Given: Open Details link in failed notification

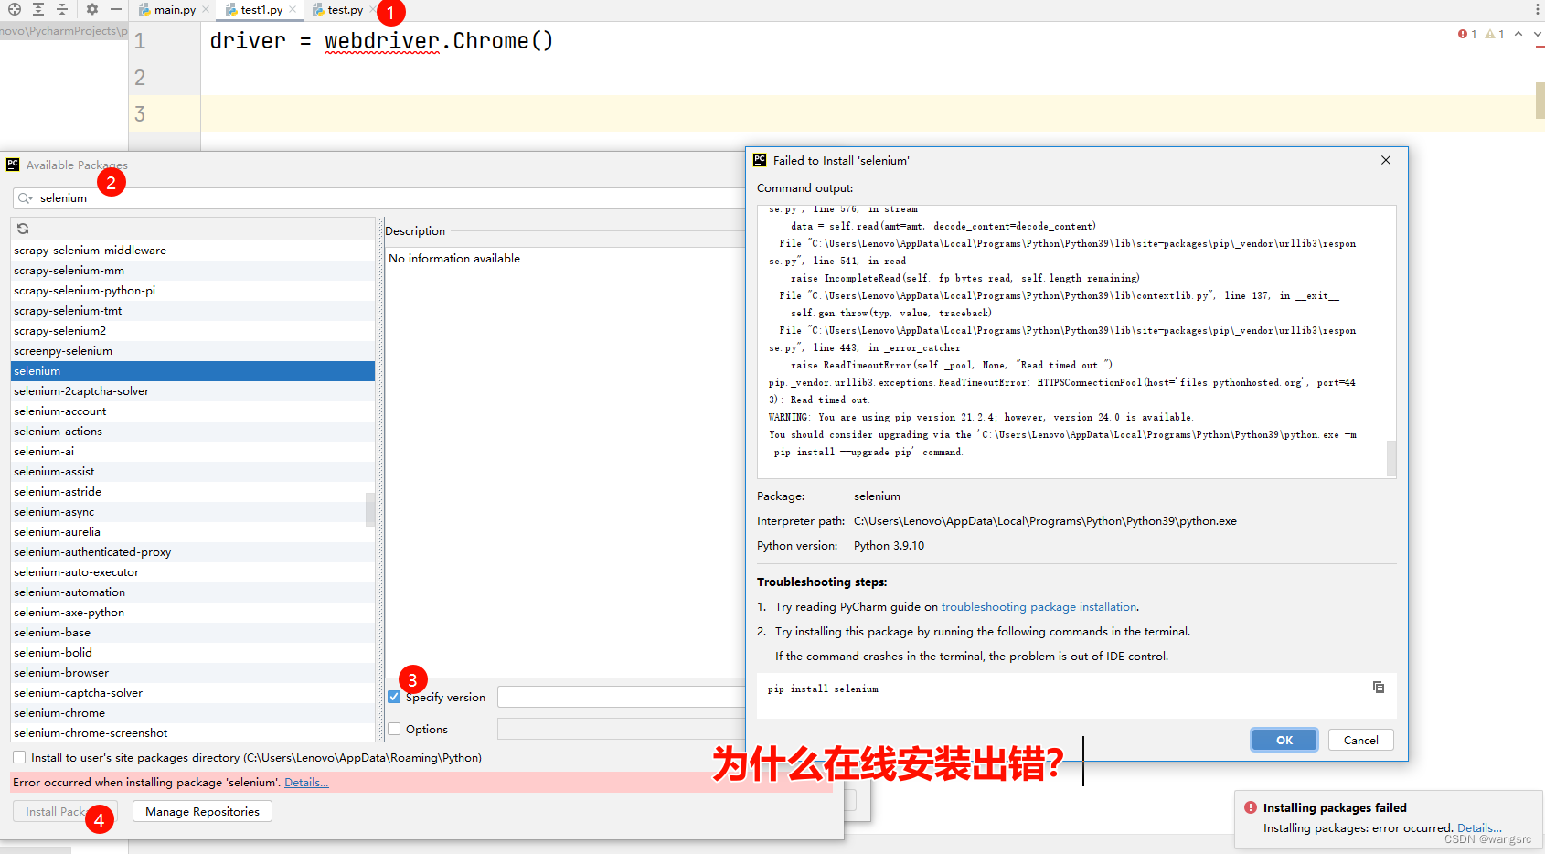Looking at the screenshot, I should coord(1479,827).
